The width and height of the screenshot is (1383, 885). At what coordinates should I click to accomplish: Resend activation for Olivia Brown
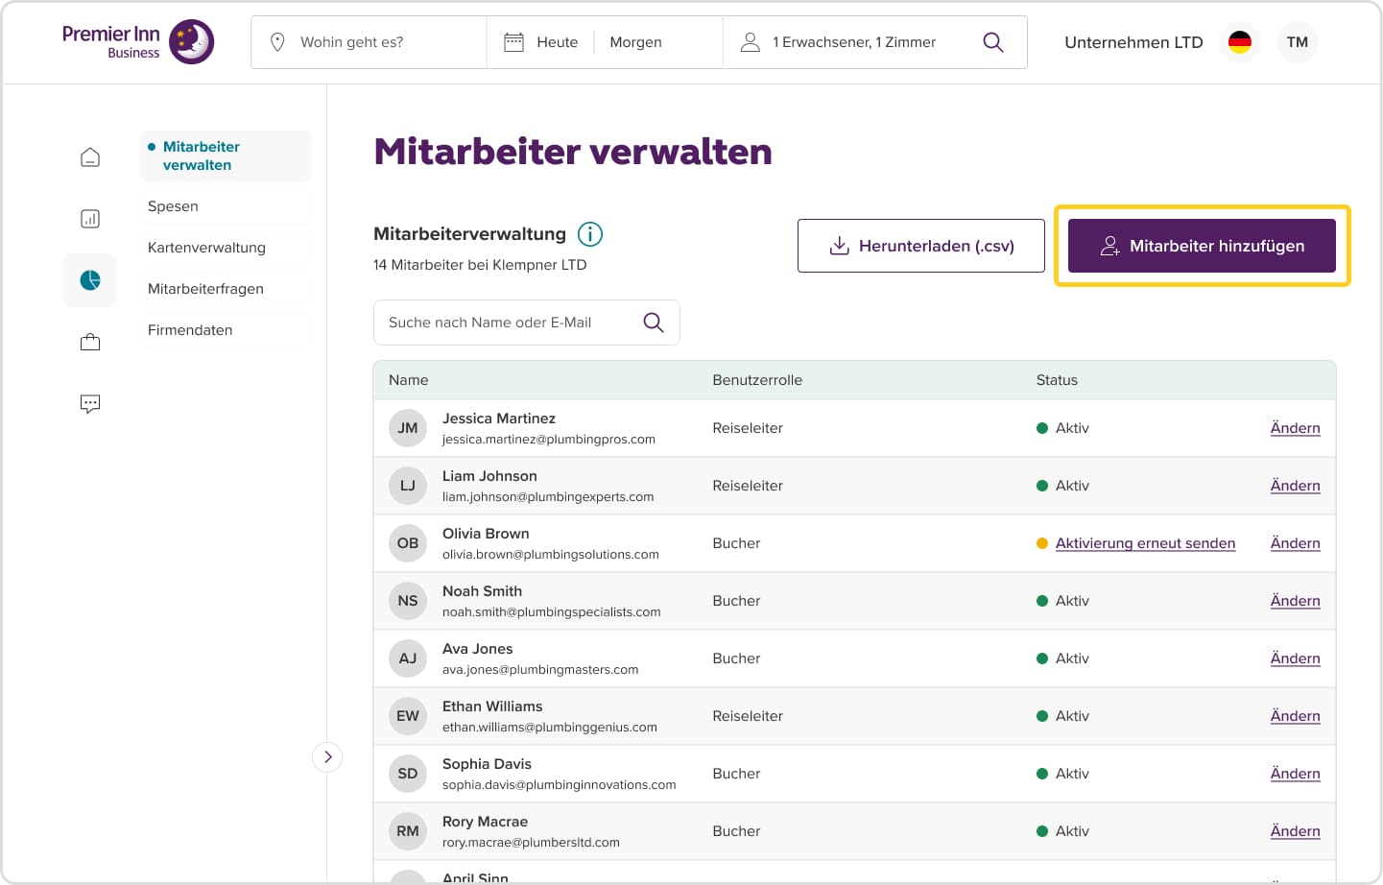1145,542
